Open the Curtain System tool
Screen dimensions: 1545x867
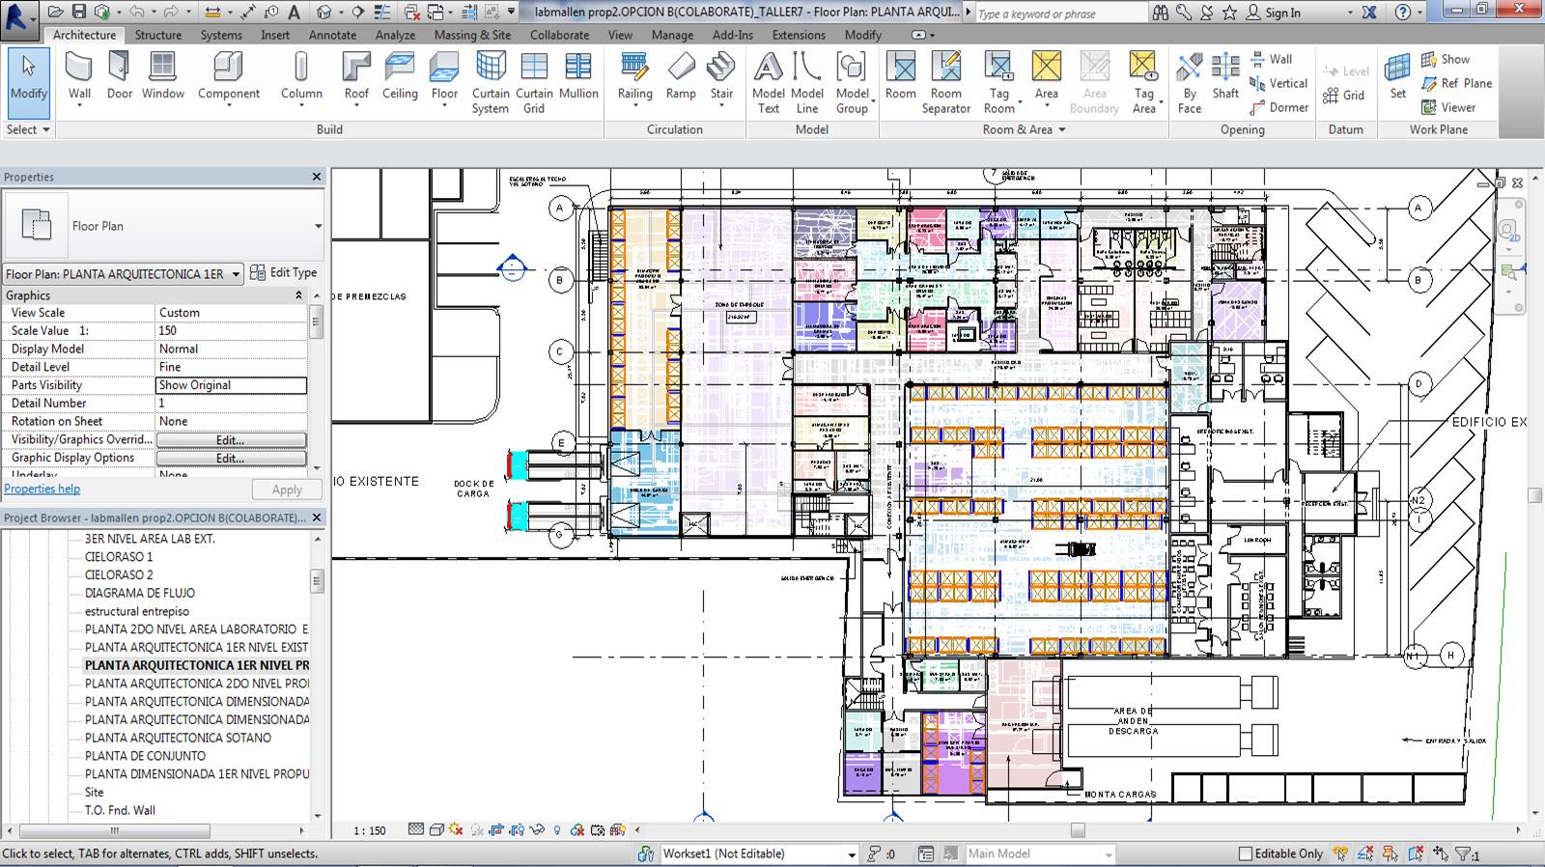491,83
